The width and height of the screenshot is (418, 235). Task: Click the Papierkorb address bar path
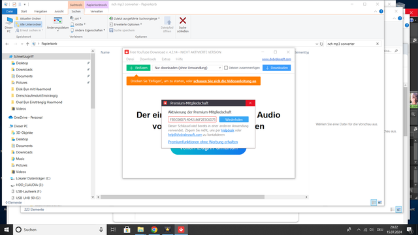pyautogui.click(x=49, y=44)
